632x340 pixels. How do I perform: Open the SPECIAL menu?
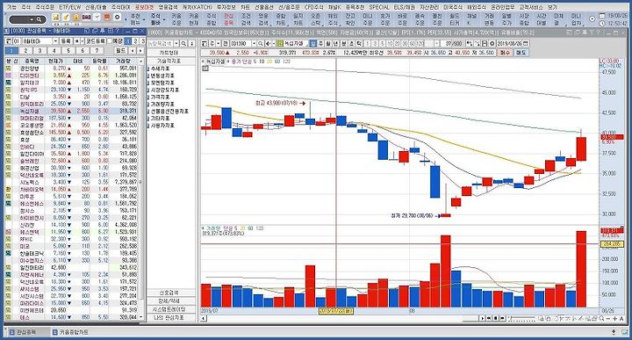pyautogui.click(x=379, y=7)
